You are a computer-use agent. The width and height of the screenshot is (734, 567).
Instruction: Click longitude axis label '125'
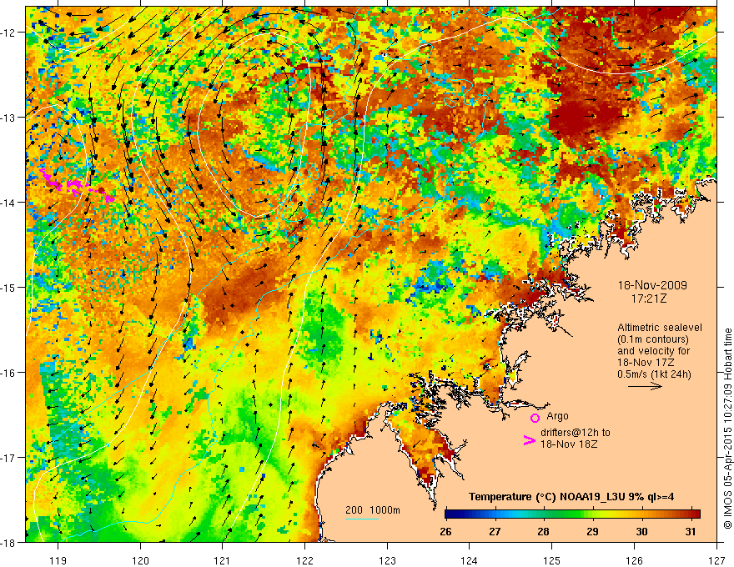552,560
